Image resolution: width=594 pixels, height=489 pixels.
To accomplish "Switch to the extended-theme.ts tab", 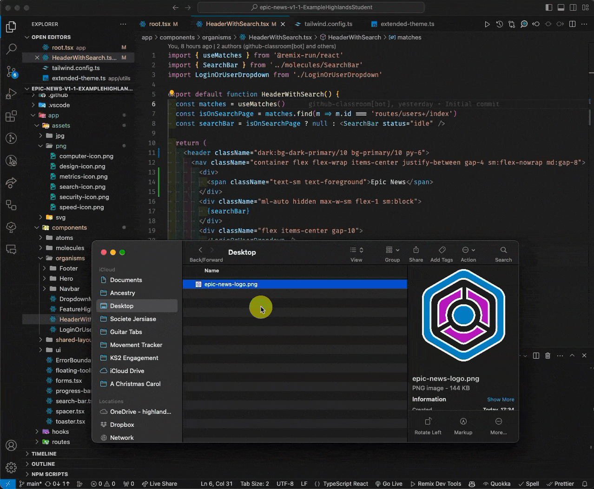I will coord(407,24).
